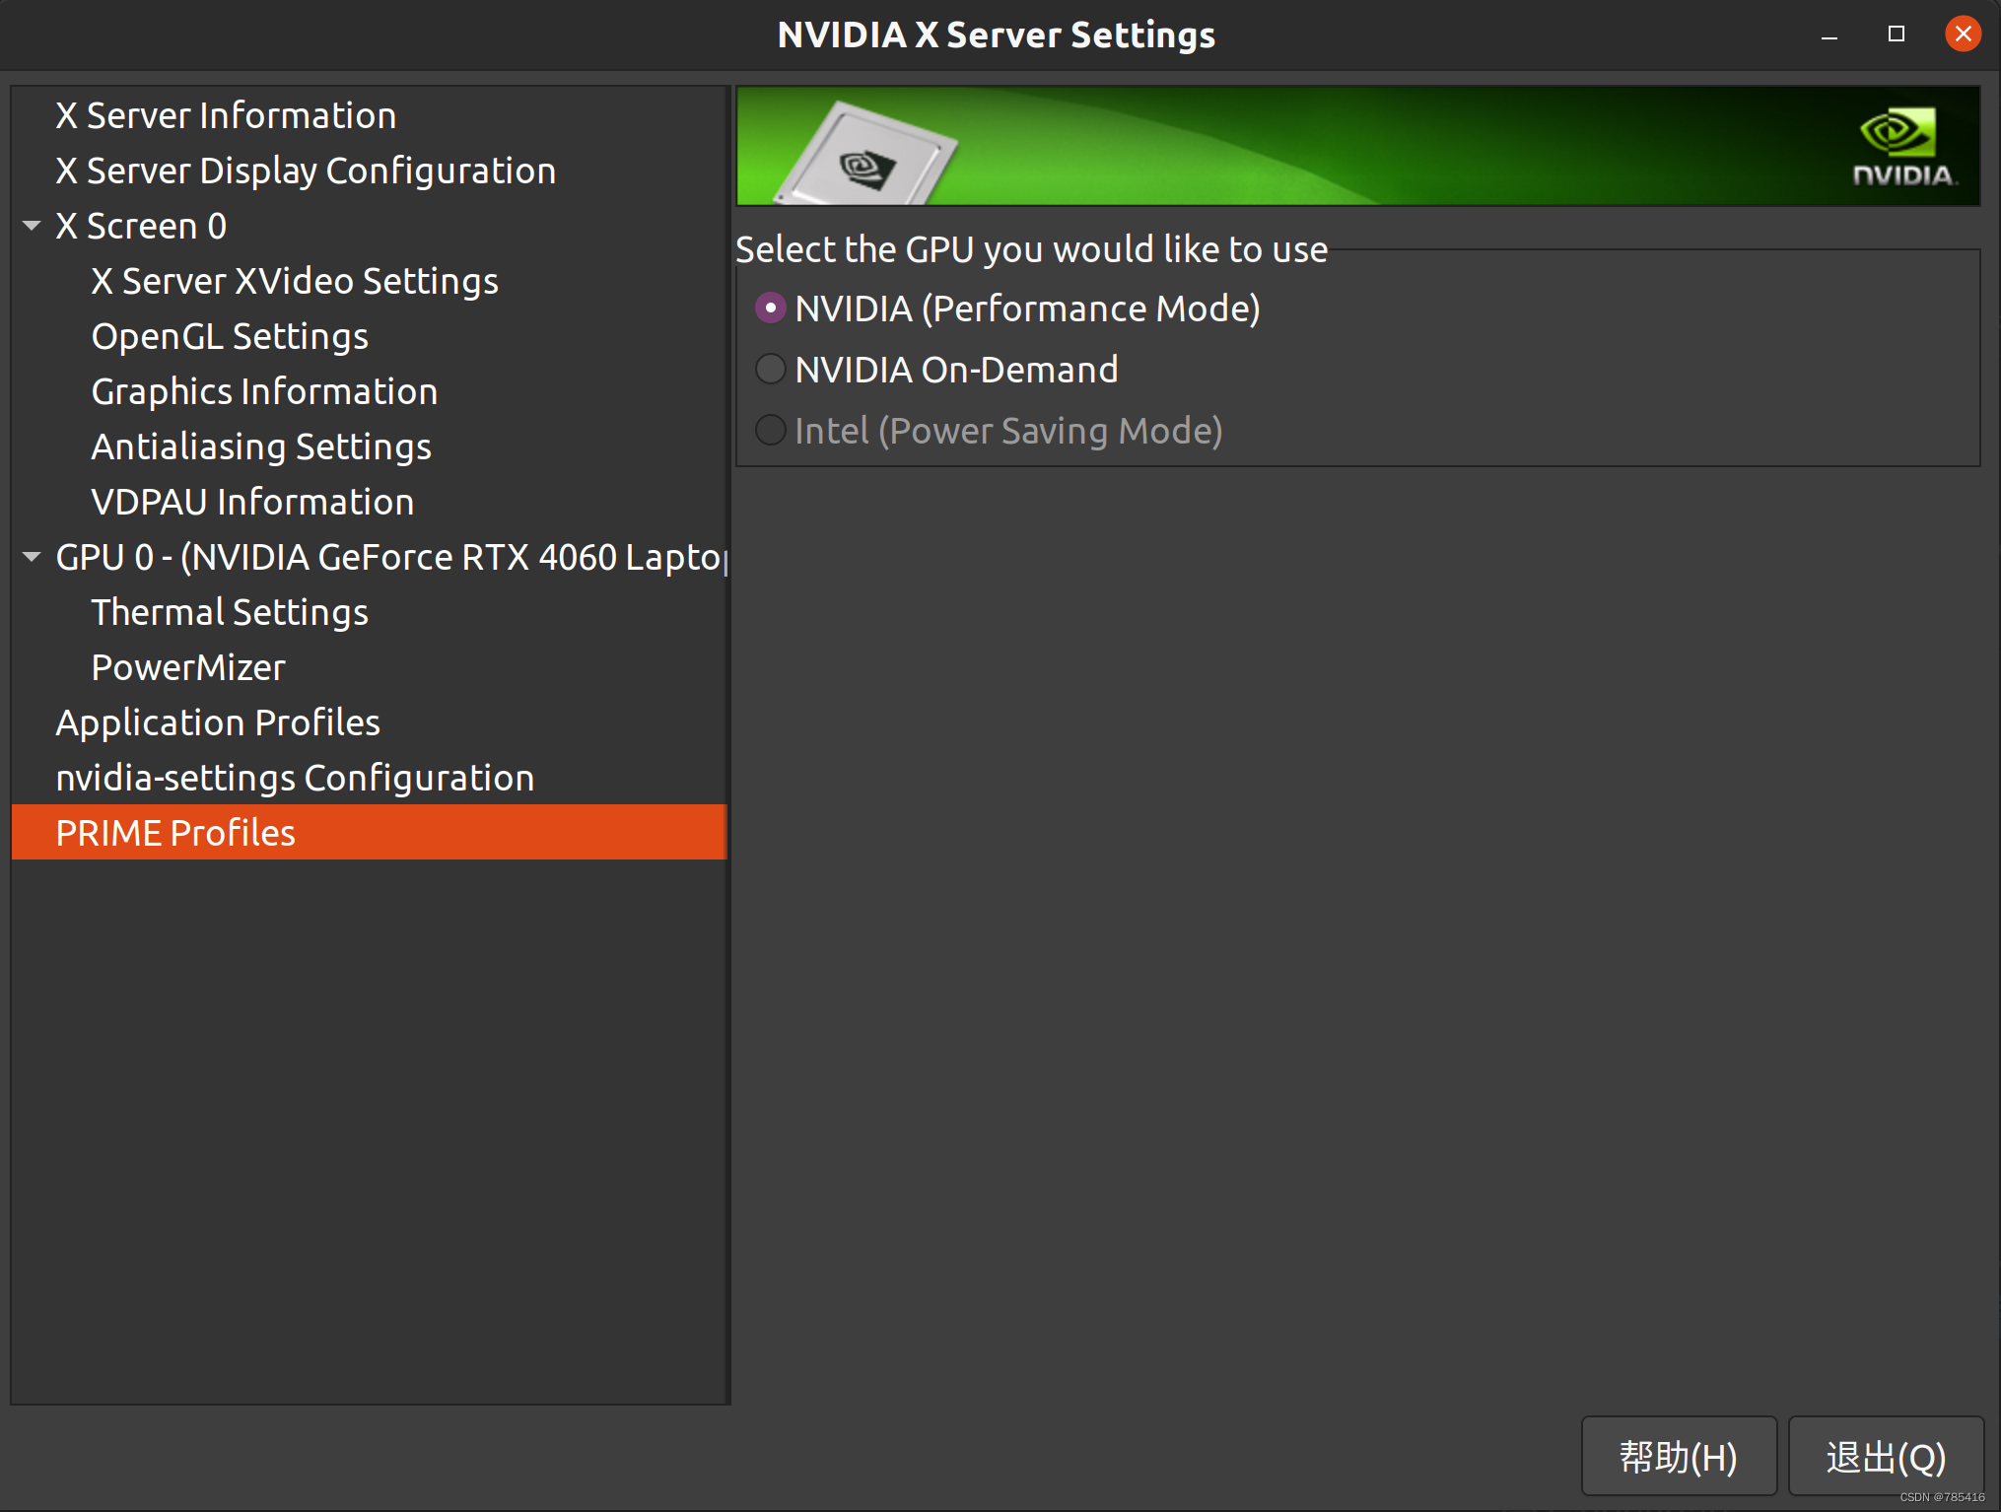
Task: Go to OpenGL Settings
Action: [x=230, y=336]
